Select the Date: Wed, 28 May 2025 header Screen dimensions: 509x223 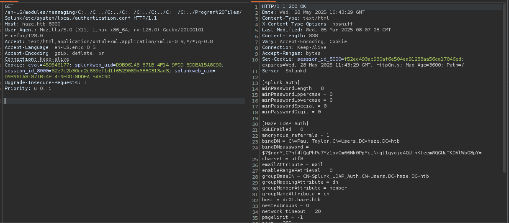[x=313, y=13]
